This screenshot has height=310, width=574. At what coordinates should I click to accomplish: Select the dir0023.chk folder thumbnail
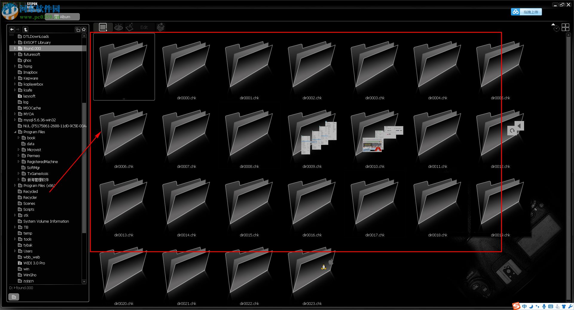[312, 276]
